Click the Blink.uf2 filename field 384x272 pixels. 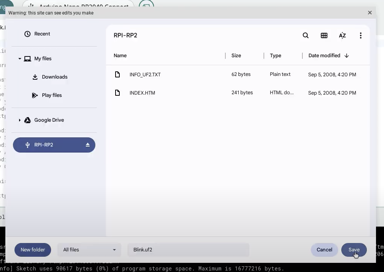point(188,250)
